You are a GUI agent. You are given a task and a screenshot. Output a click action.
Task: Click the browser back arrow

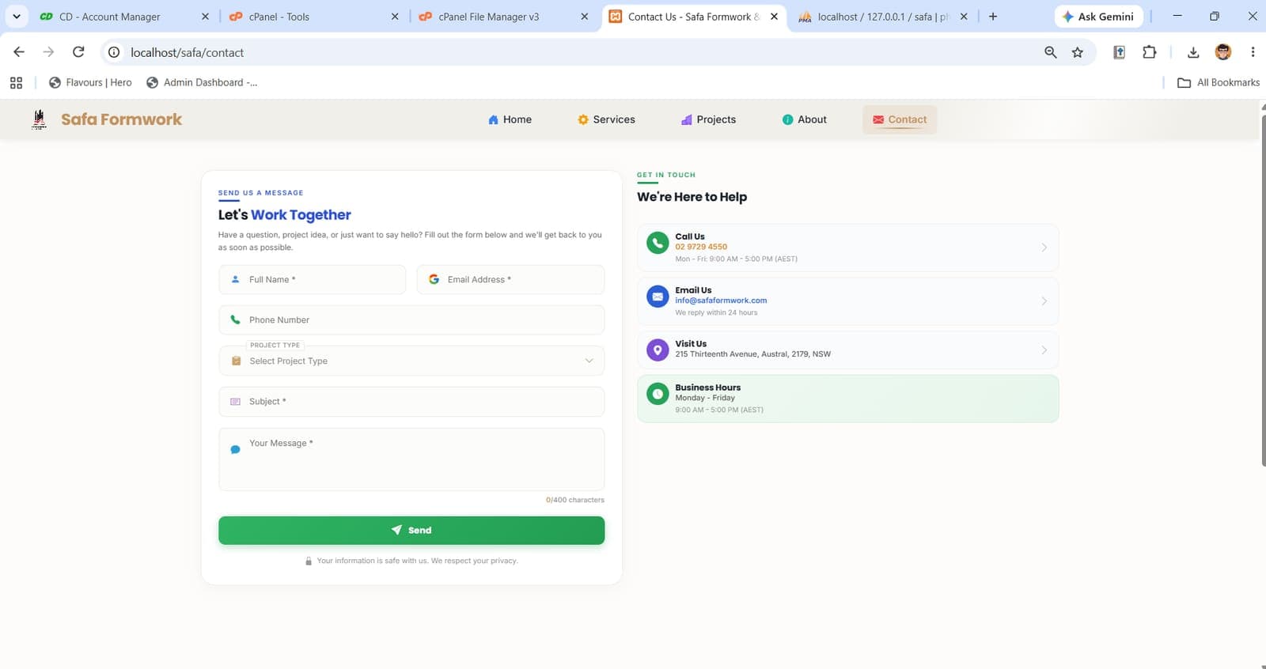[x=19, y=52]
